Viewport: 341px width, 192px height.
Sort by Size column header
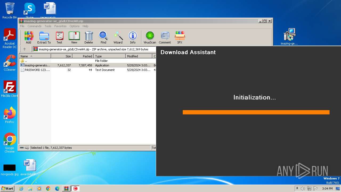click(62, 56)
